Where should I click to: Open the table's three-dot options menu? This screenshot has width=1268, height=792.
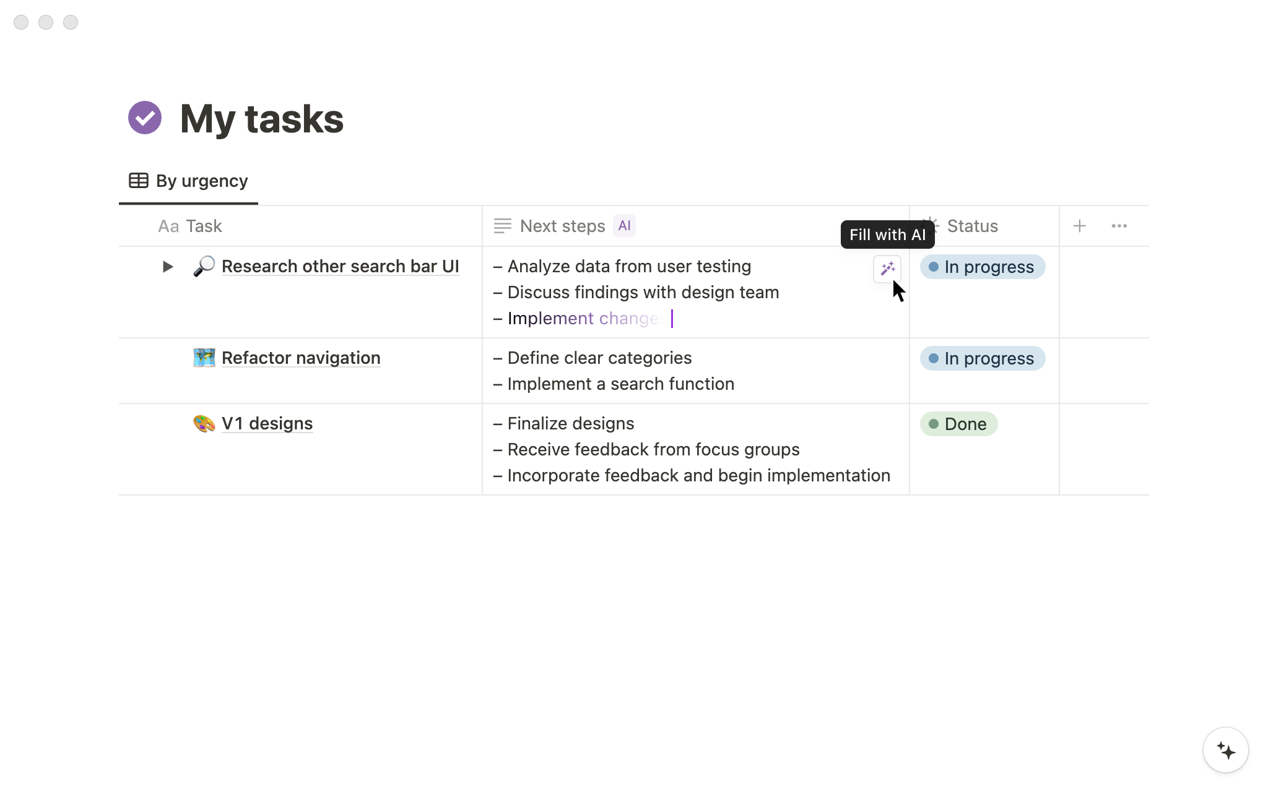(x=1119, y=226)
